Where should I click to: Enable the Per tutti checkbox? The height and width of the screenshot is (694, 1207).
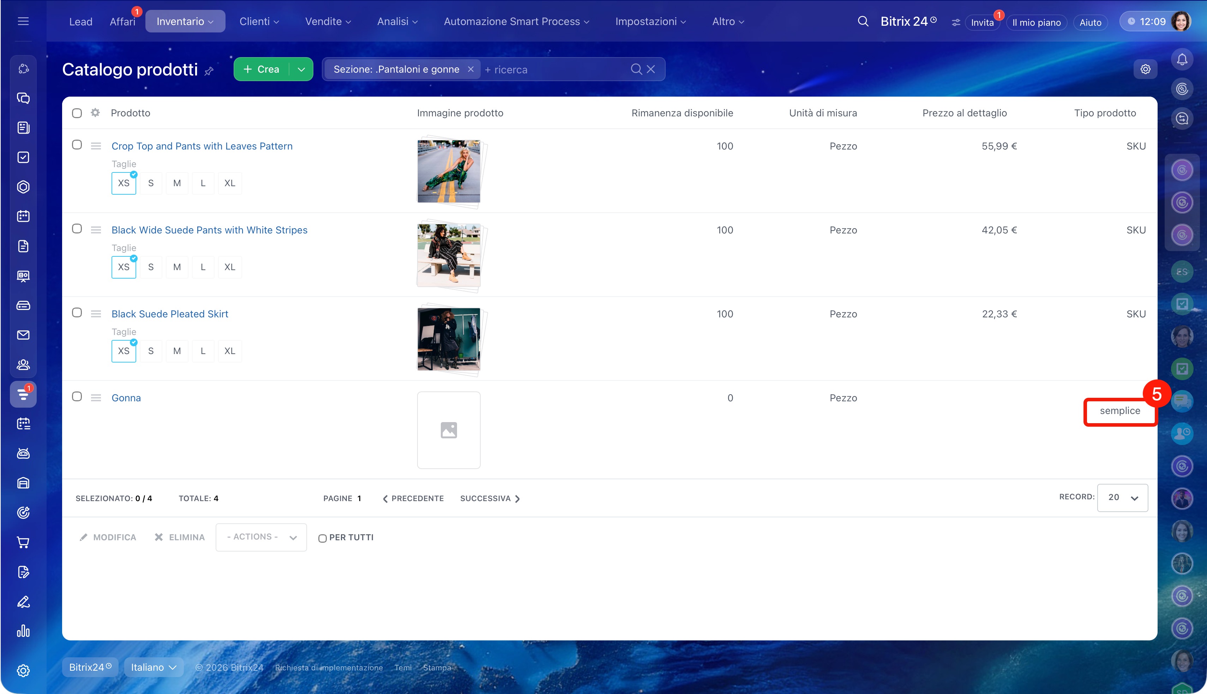tap(322, 538)
